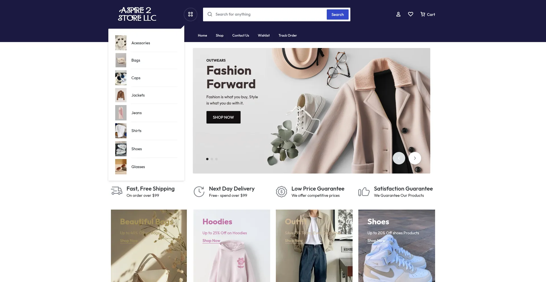
Task: Click the Hoodies Shop Now link
Action: pyautogui.click(x=211, y=241)
